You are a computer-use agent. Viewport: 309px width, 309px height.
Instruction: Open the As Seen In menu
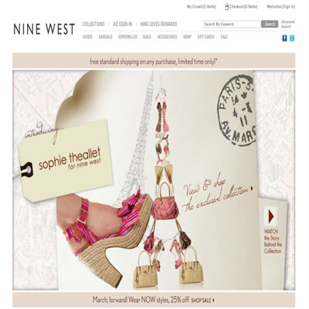123,24
